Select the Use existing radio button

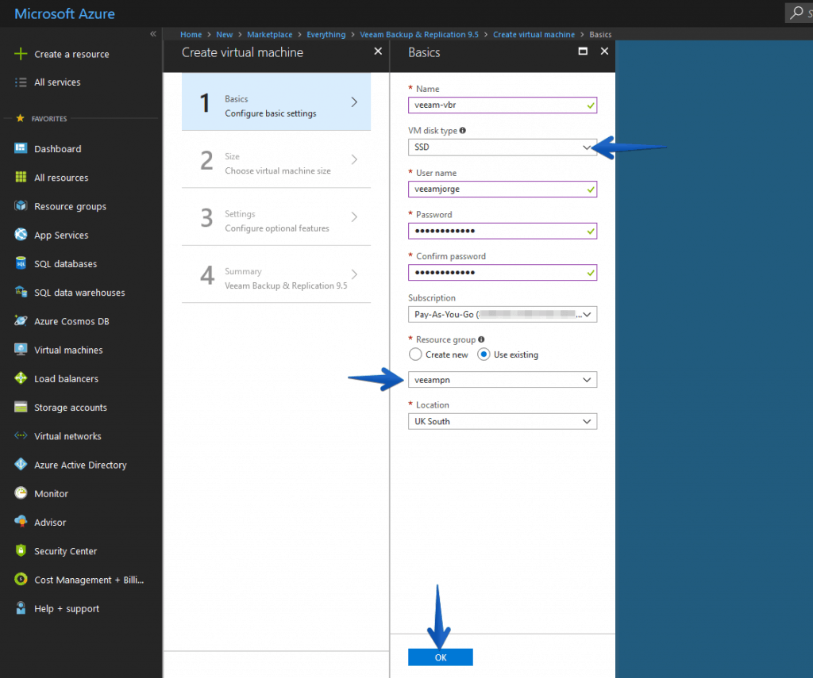[484, 354]
